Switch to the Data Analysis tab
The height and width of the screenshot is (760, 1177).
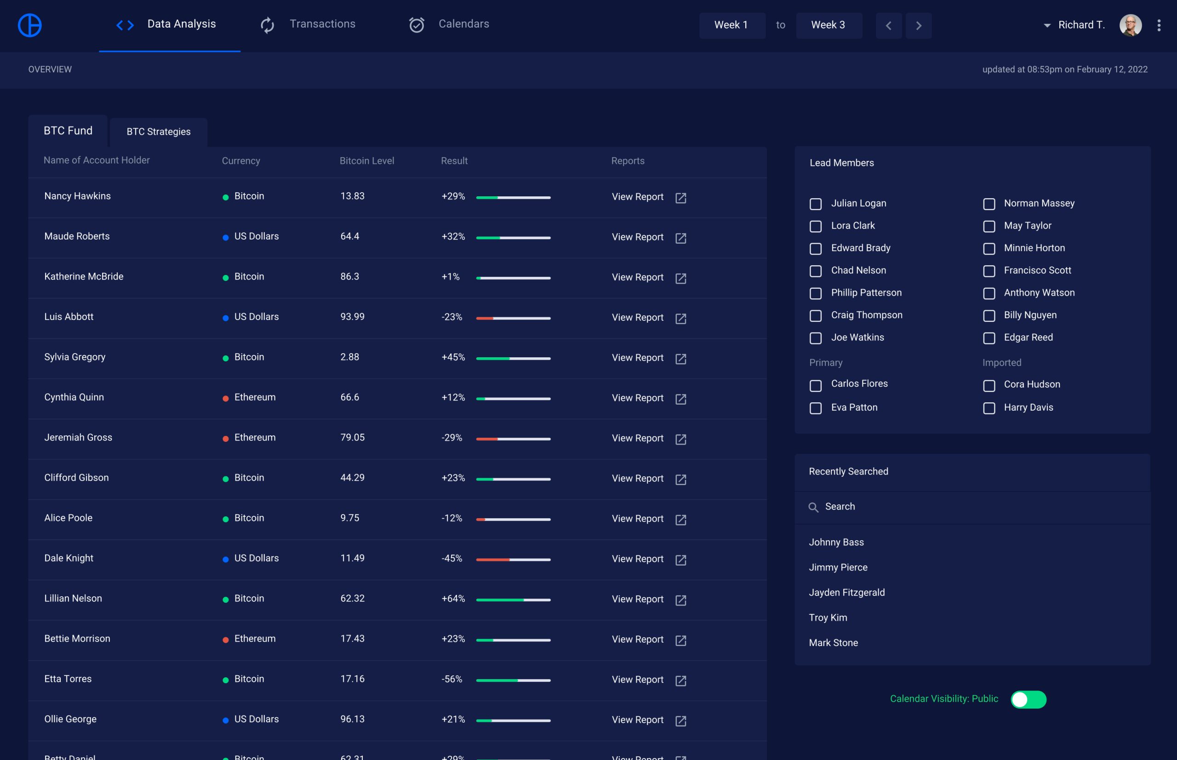[x=169, y=26]
